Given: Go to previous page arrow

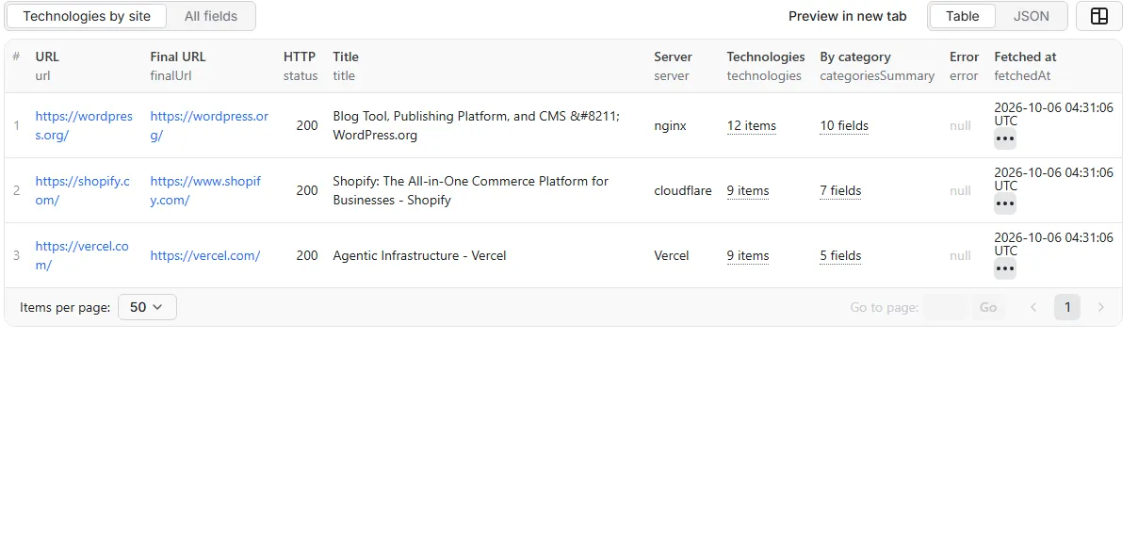Looking at the screenshot, I should [1033, 307].
